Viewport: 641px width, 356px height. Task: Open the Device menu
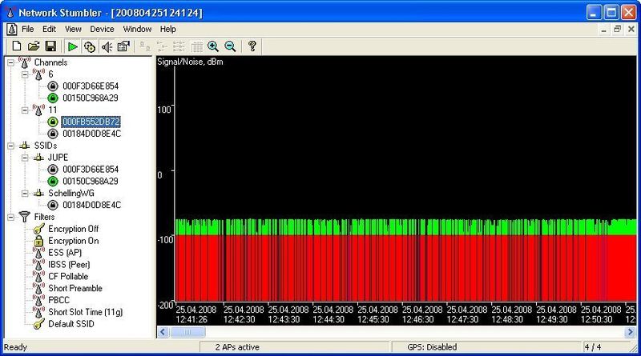[103, 29]
